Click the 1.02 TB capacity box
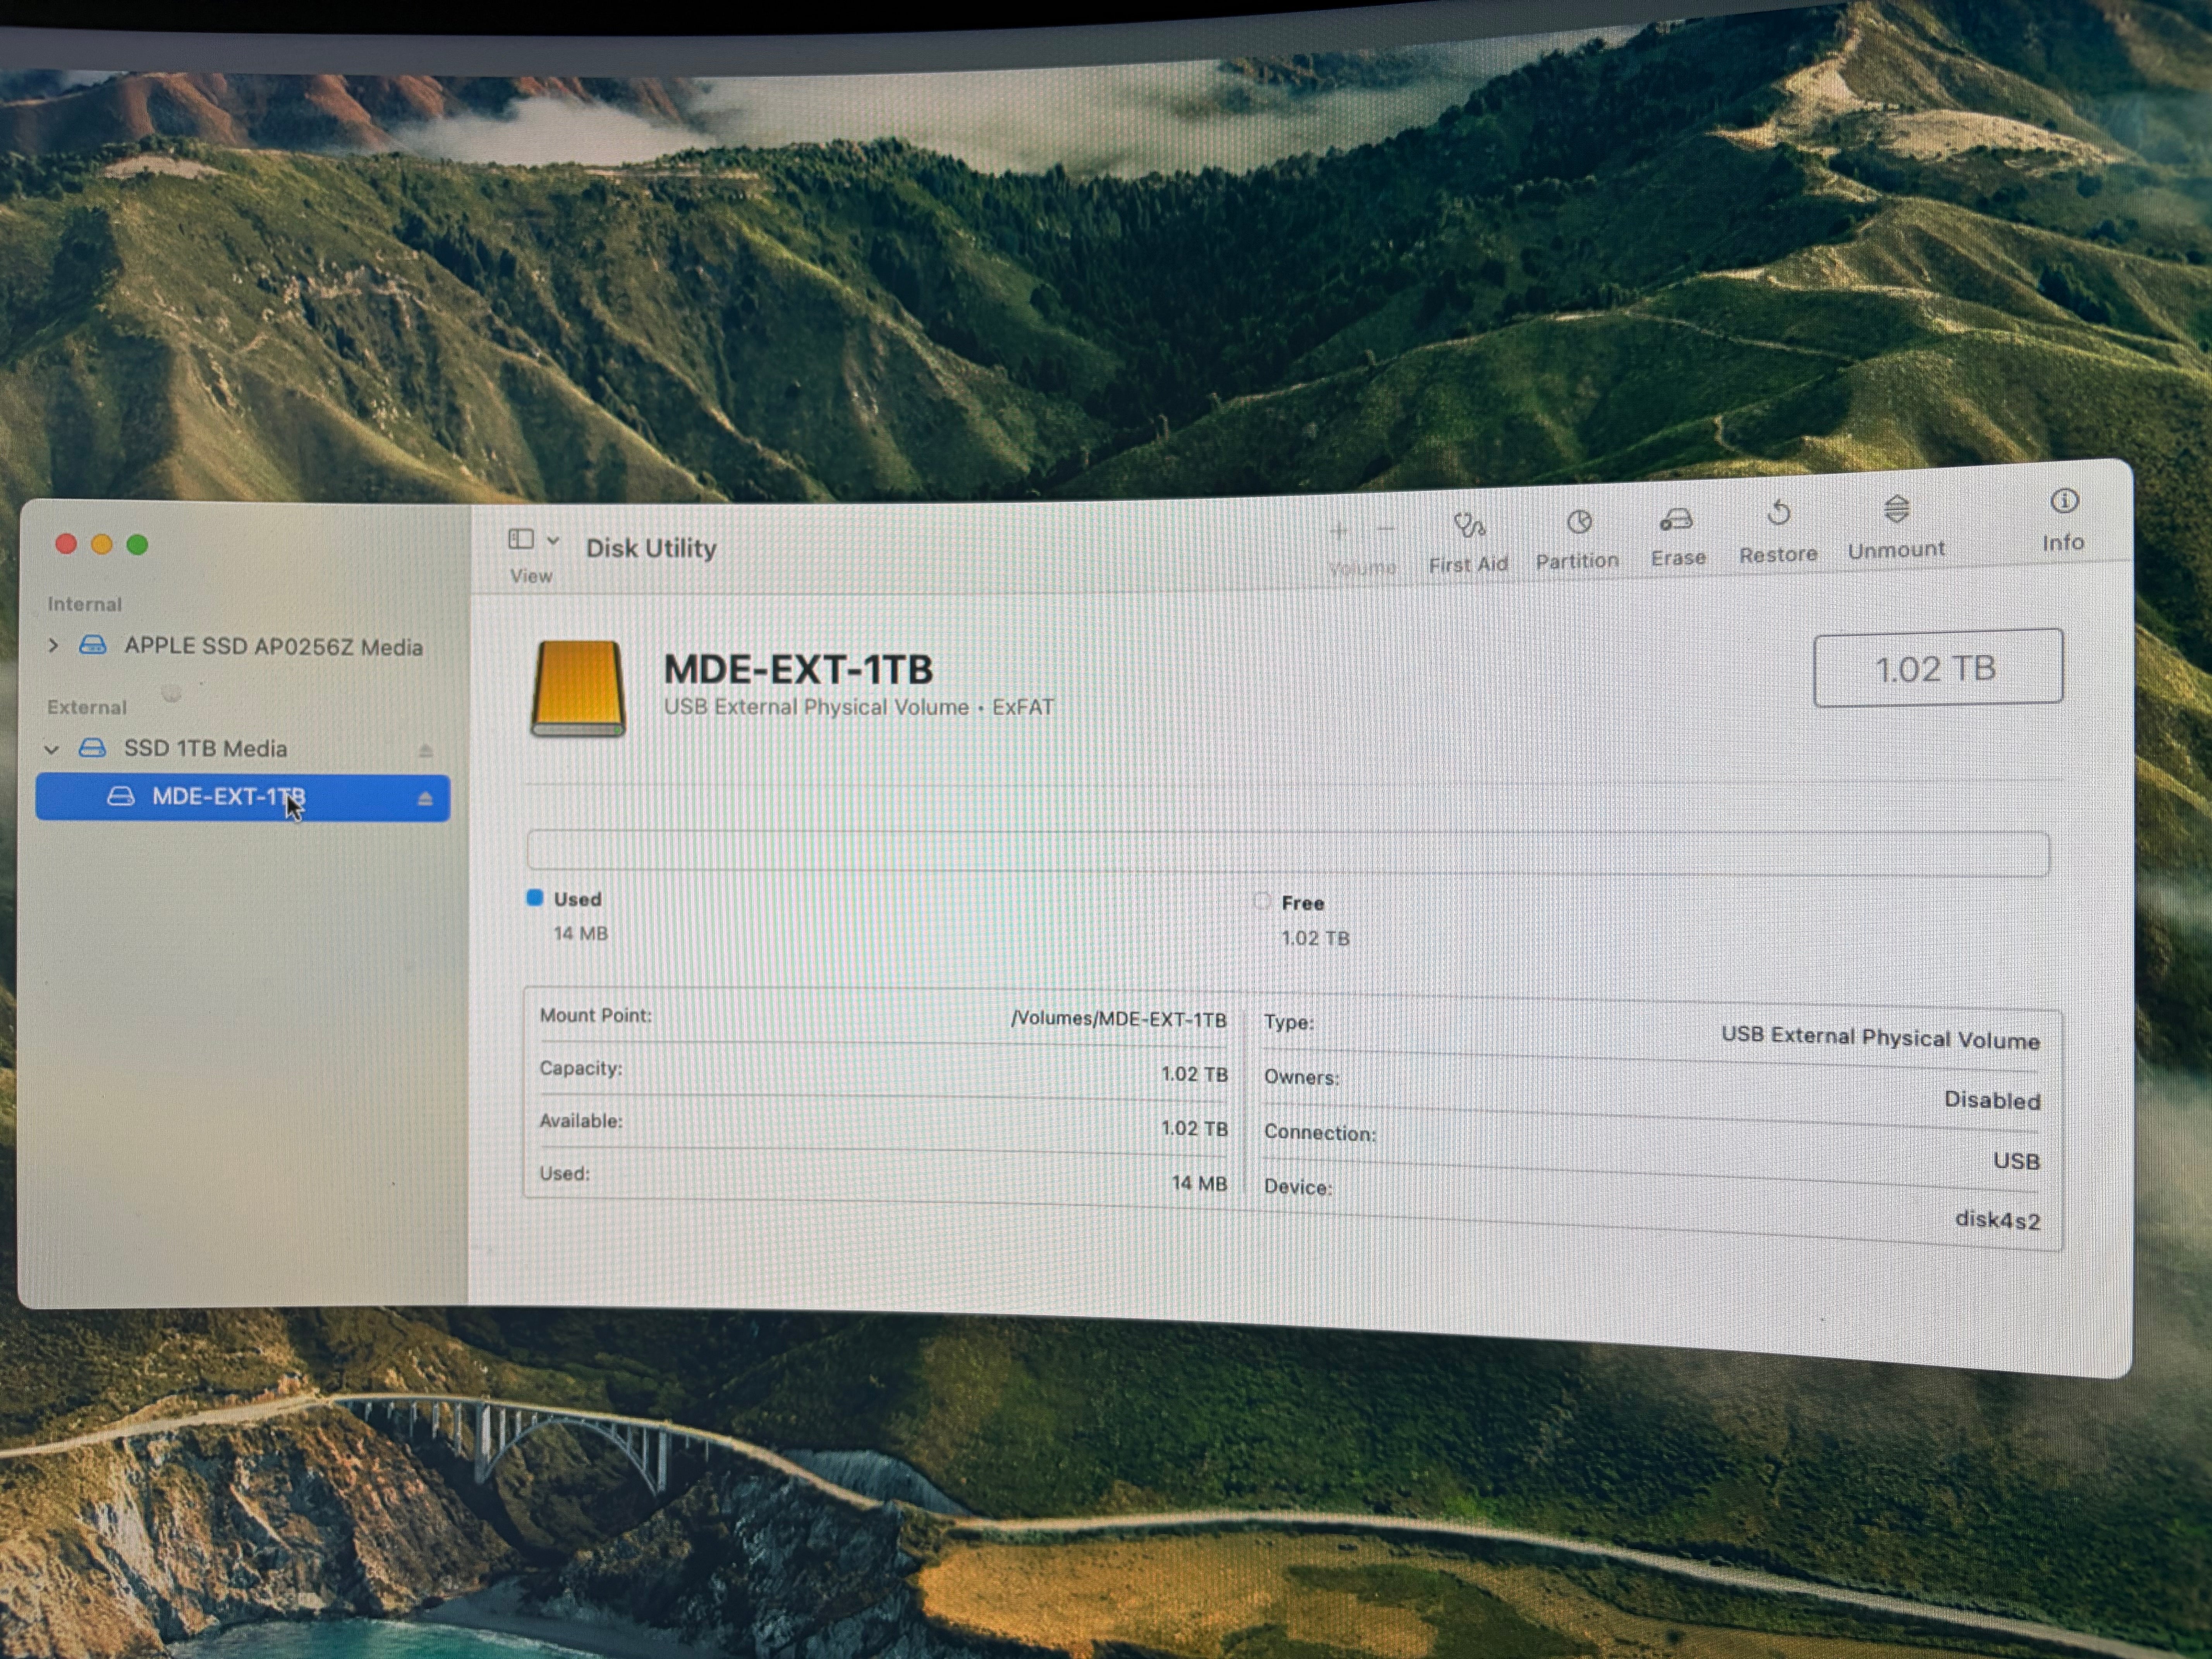Image resolution: width=2212 pixels, height=1659 pixels. [1937, 668]
